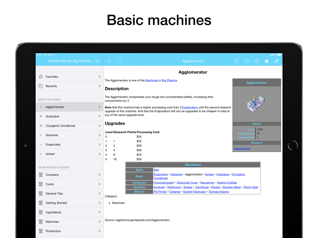Tap chevron on Cures row

[x=99, y=184]
